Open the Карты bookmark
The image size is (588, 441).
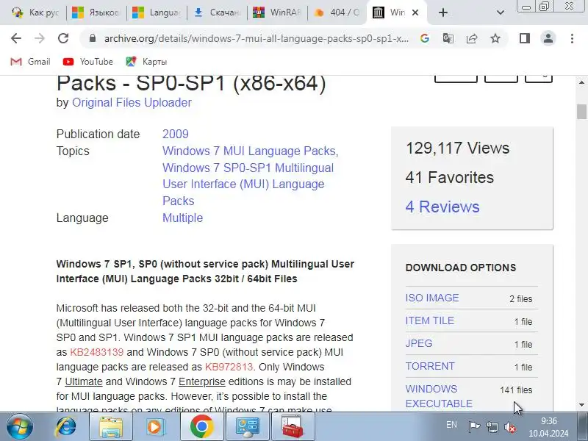(146, 62)
